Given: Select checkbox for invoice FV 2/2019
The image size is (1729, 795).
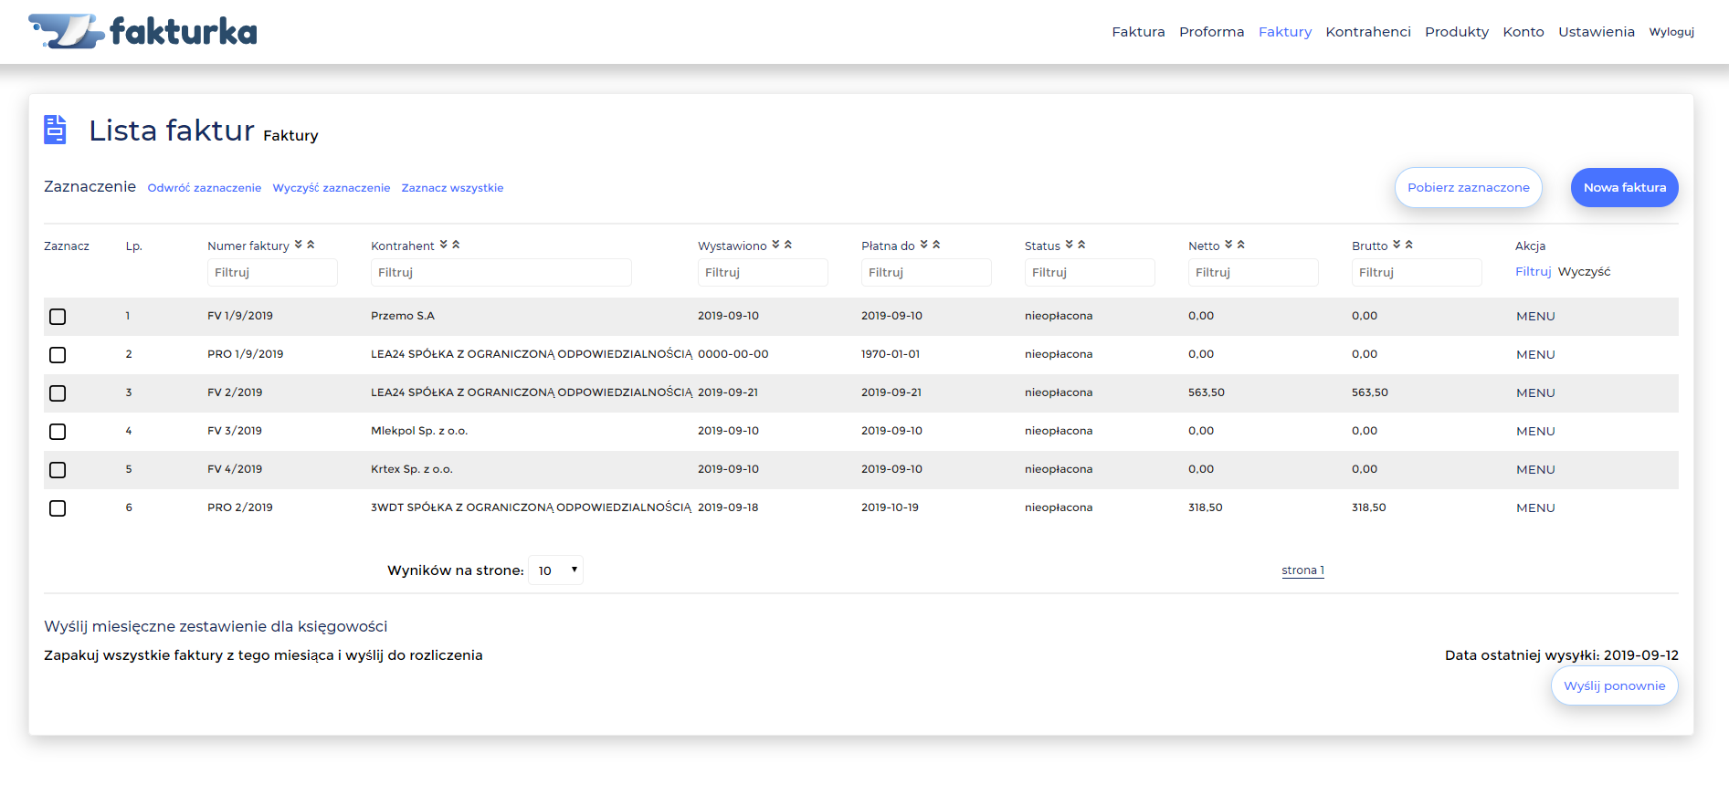Looking at the screenshot, I should 58,393.
